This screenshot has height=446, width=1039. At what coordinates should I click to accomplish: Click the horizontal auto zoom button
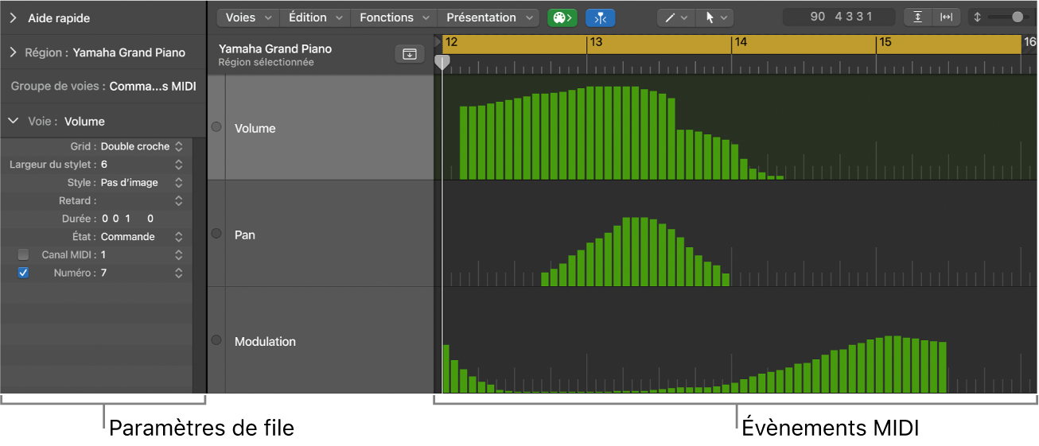946,17
